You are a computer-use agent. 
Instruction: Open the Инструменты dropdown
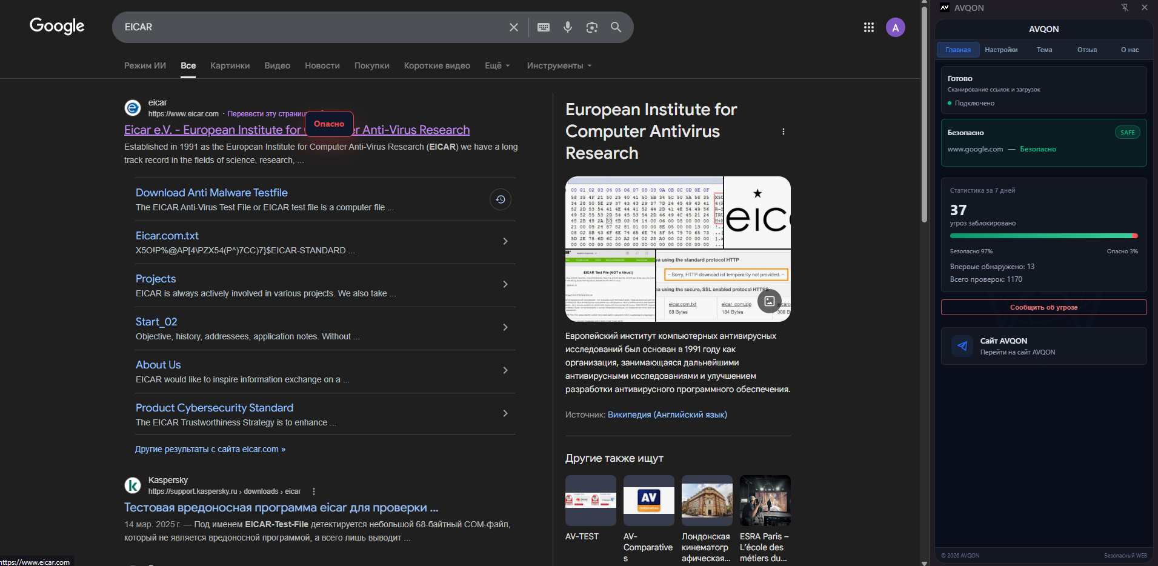click(559, 65)
